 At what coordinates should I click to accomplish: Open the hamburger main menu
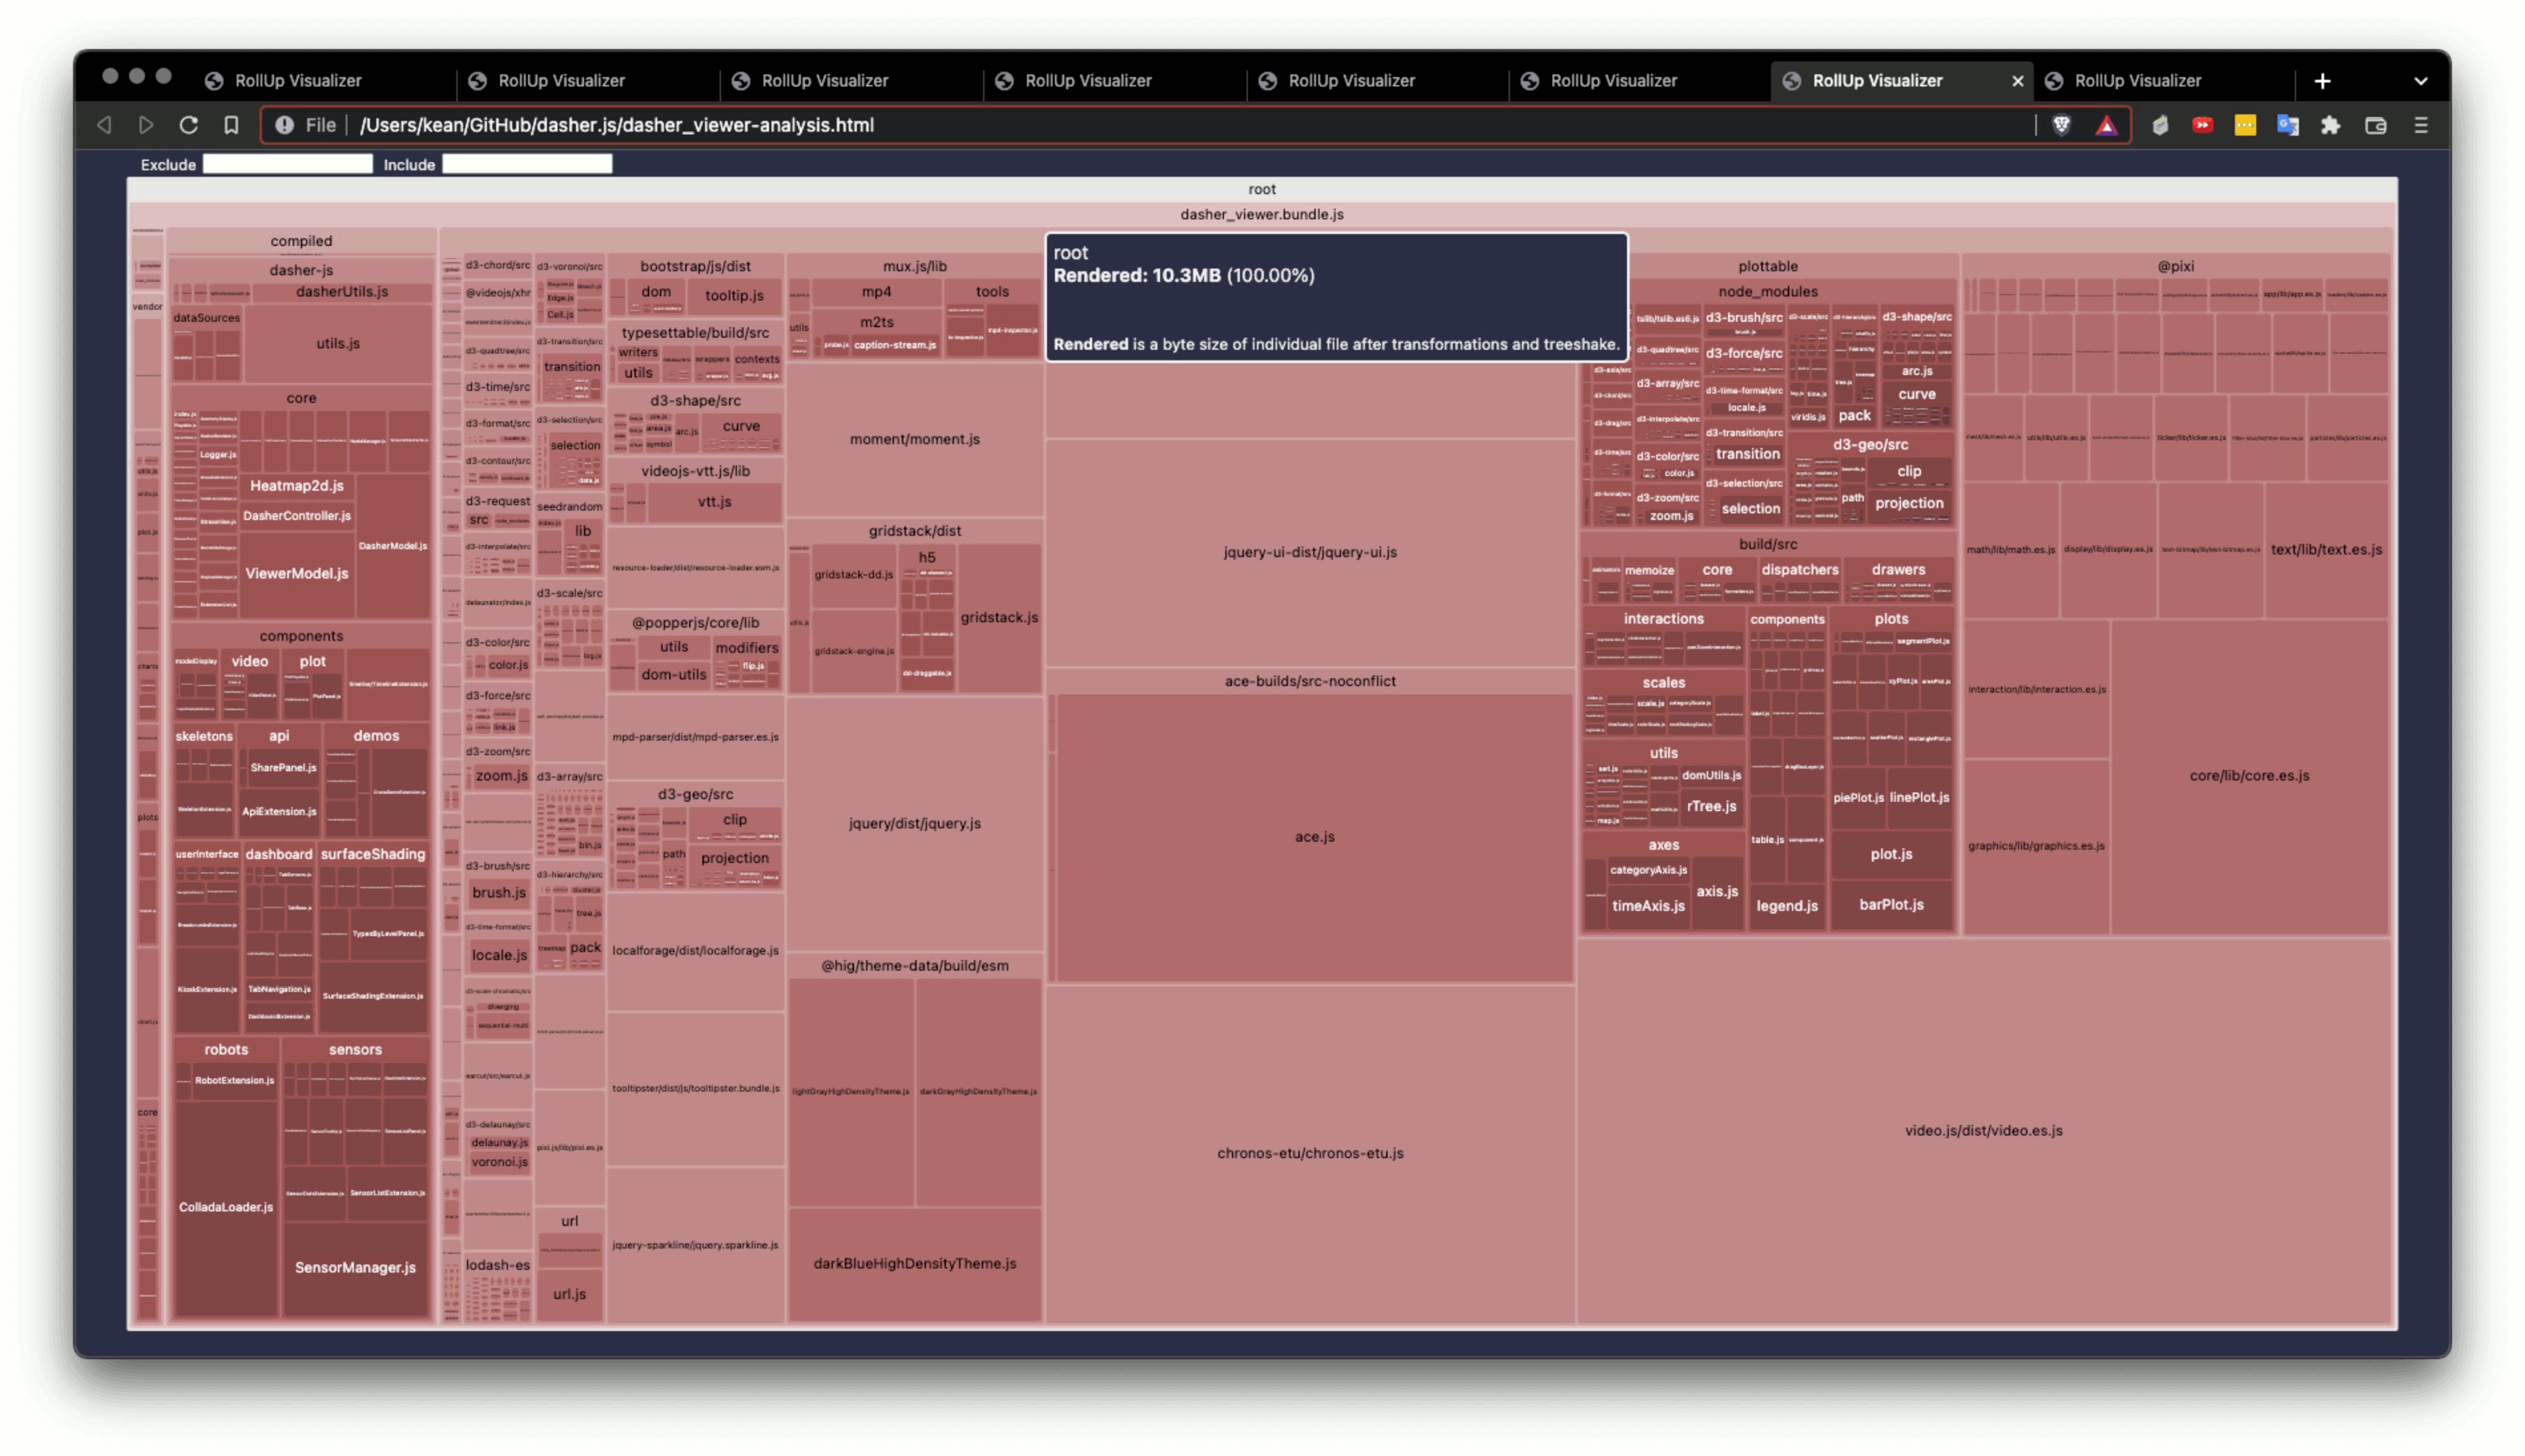coord(2420,125)
